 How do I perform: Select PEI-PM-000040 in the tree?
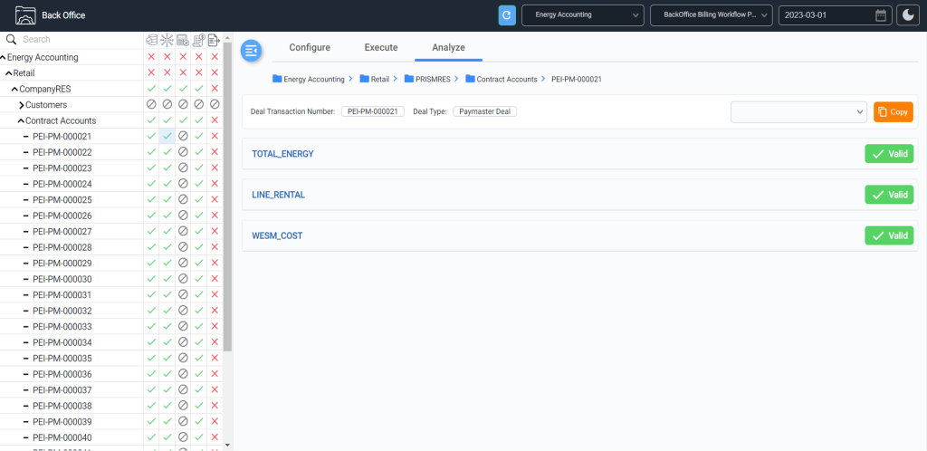pyautogui.click(x=62, y=437)
